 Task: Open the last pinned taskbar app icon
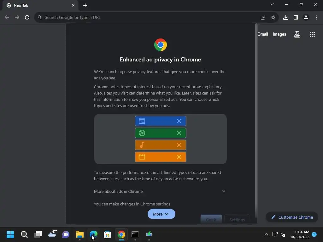149,234
